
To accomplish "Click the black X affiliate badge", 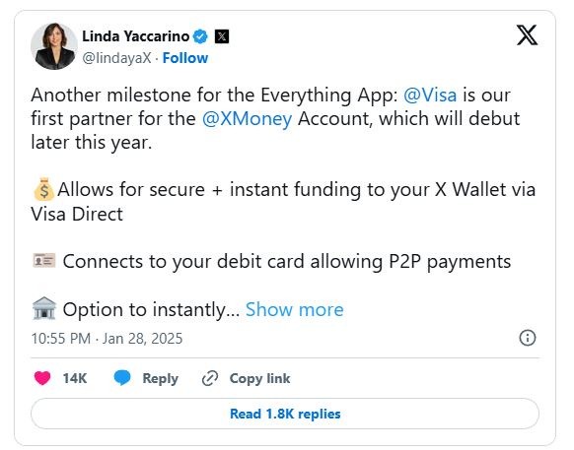I will (x=222, y=36).
